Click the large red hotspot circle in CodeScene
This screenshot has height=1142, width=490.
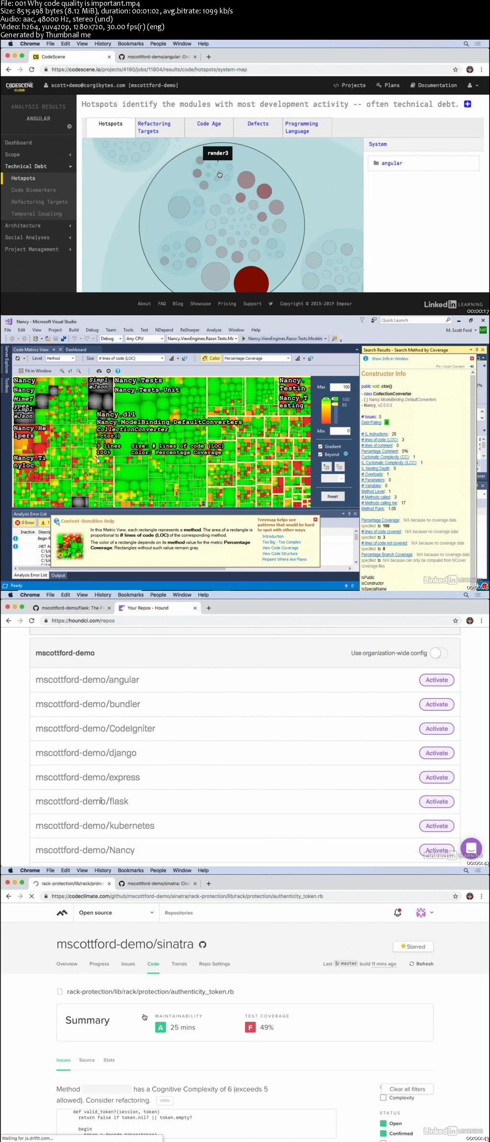pos(251,279)
